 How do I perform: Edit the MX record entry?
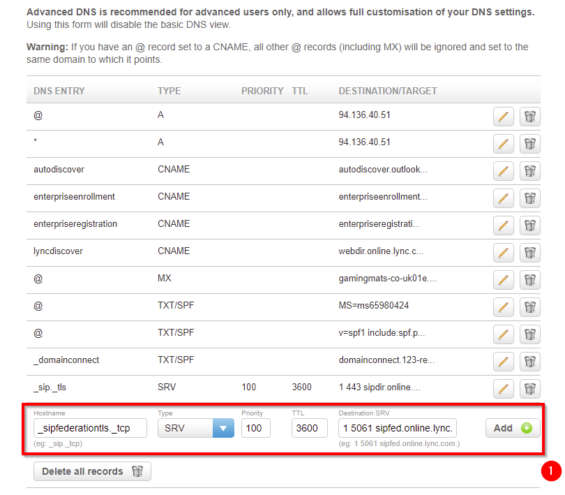pos(503,280)
